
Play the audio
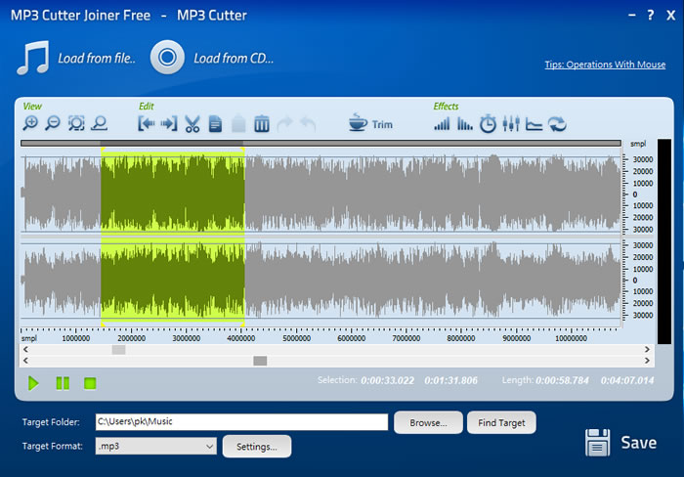click(33, 383)
